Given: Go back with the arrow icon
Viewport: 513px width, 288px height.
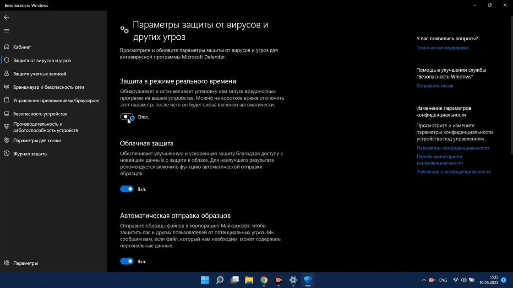Looking at the screenshot, I should [6, 17].
